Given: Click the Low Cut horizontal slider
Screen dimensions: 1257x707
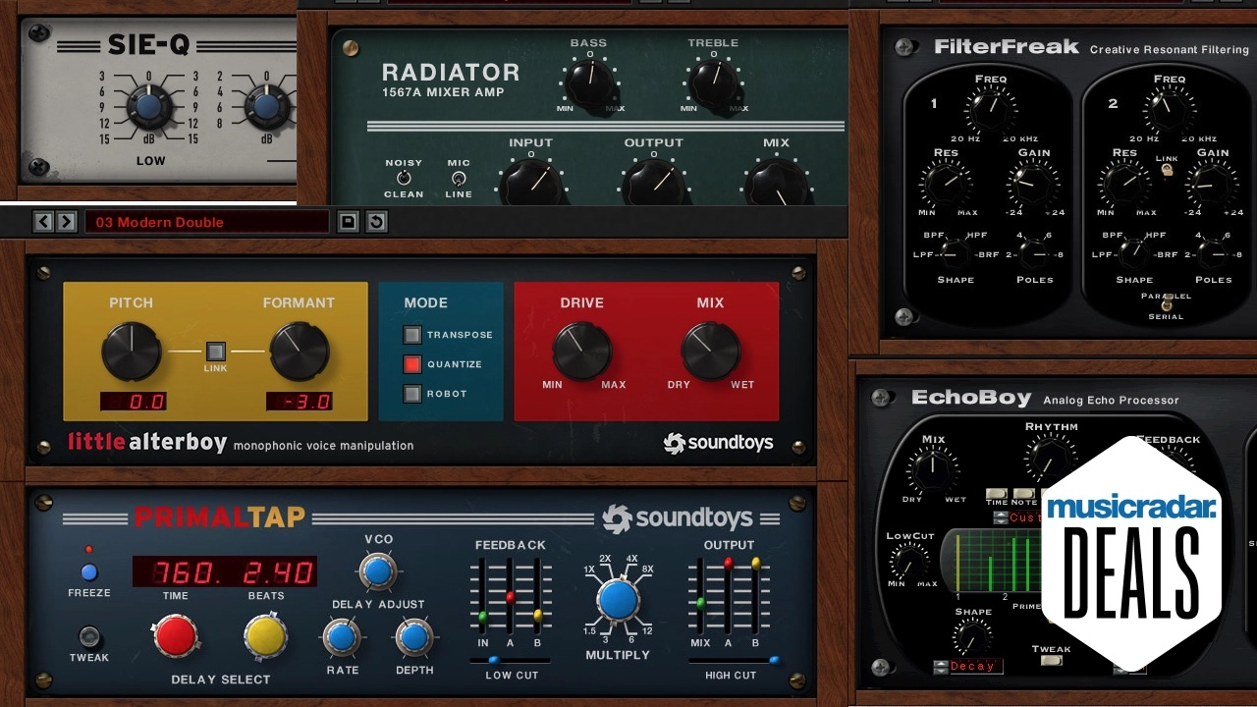Looking at the screenshot, I should tap(510, 661).
